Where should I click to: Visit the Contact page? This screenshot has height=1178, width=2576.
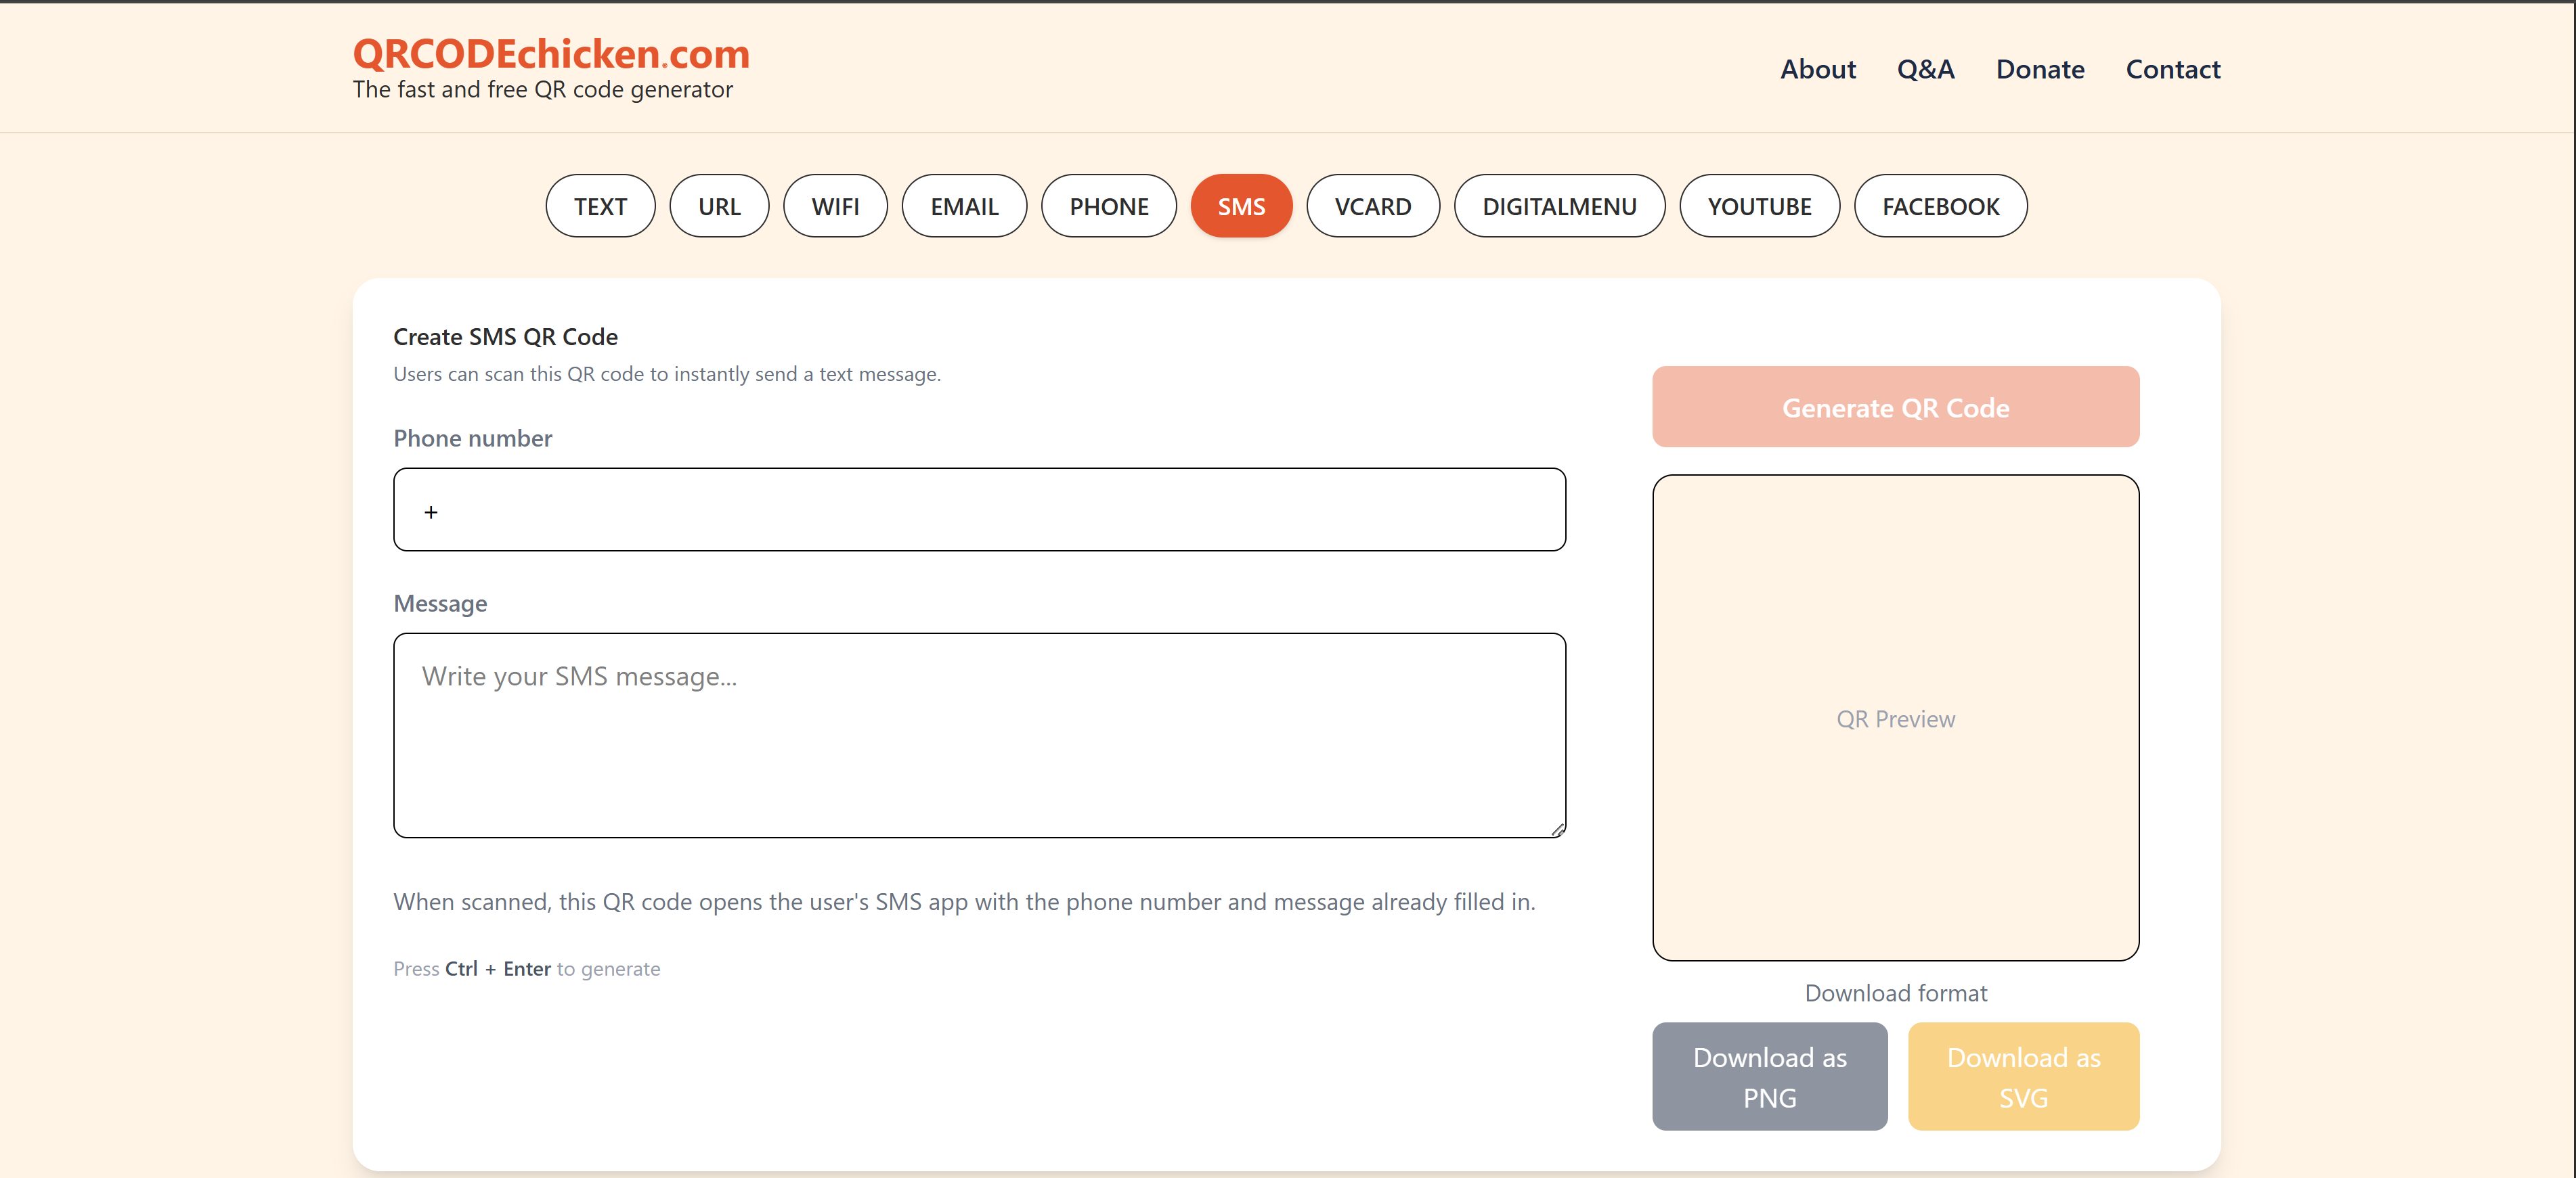2172,69
